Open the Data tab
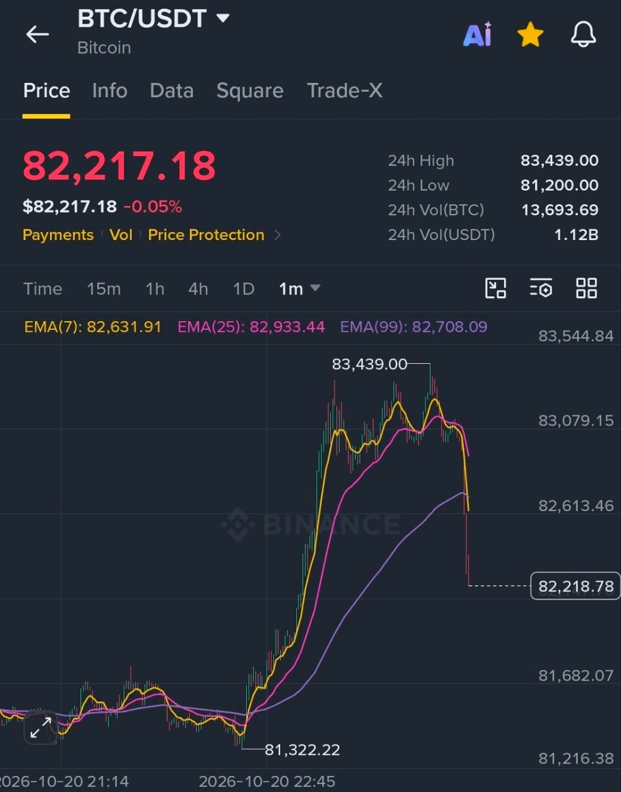The image size is (621, 792). point(171,91)
